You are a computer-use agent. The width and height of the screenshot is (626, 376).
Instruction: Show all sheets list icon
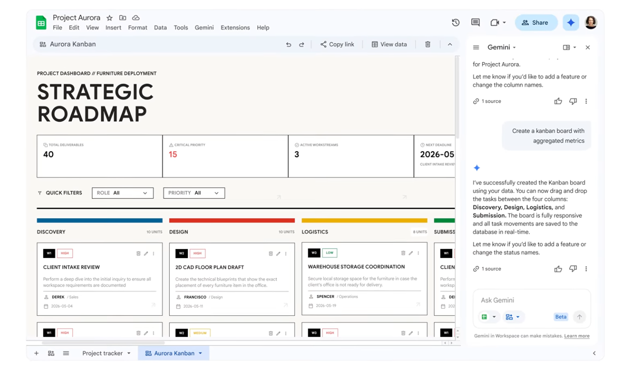coord(66,353)
